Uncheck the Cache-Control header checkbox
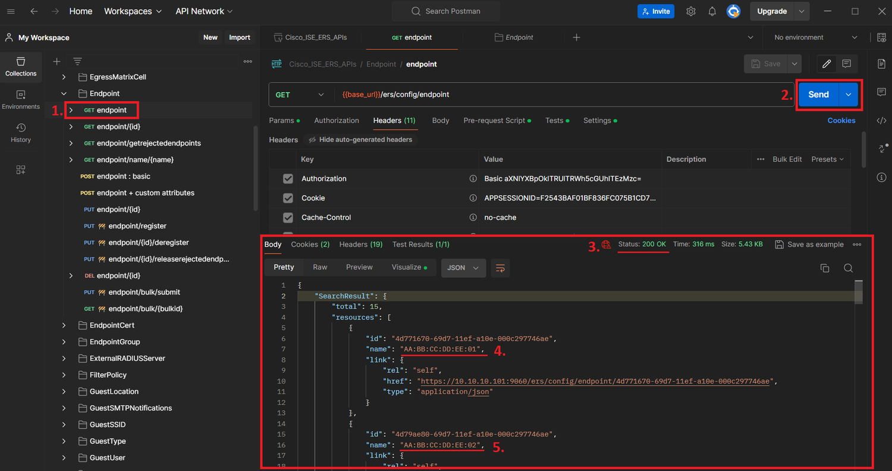 tap(288, 217)
